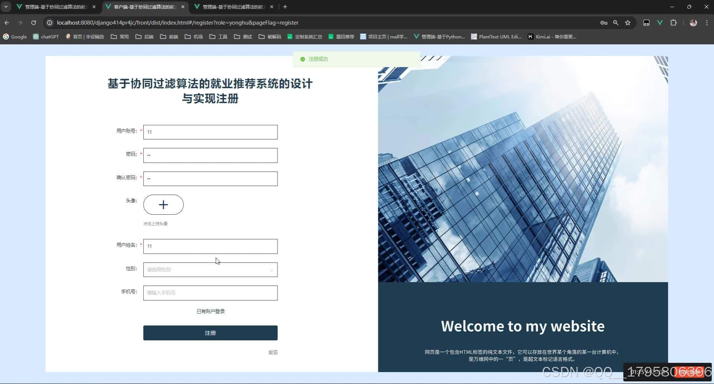Open the 项目主页 | mall学 bookmark
The image size is (714, 384).
click(383, 37)
